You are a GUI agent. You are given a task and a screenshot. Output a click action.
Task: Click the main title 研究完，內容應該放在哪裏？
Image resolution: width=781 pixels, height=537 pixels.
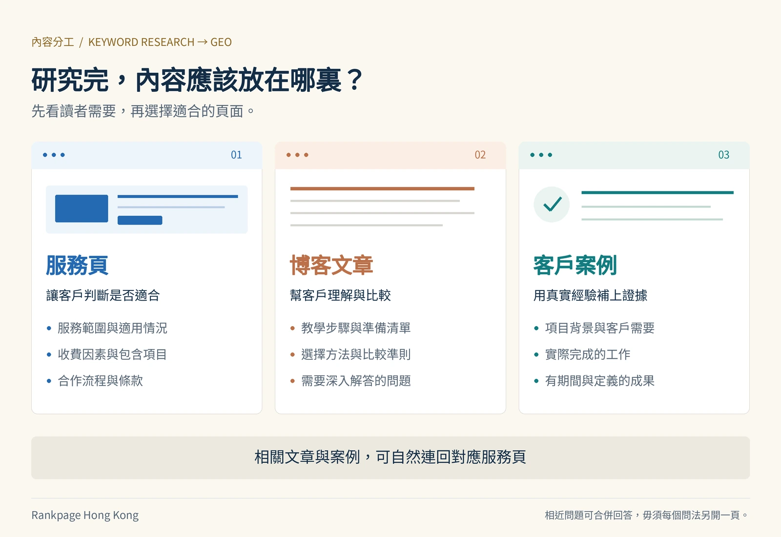197,80
